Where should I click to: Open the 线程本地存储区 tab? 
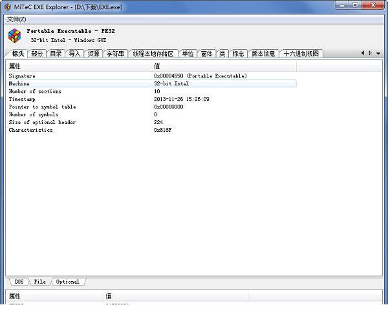click(x=153, y=54)
